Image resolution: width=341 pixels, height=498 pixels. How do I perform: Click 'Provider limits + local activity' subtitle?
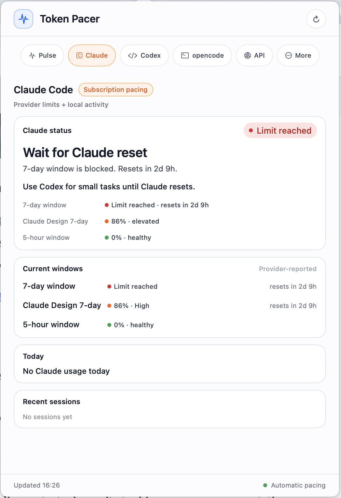(61, 105)
